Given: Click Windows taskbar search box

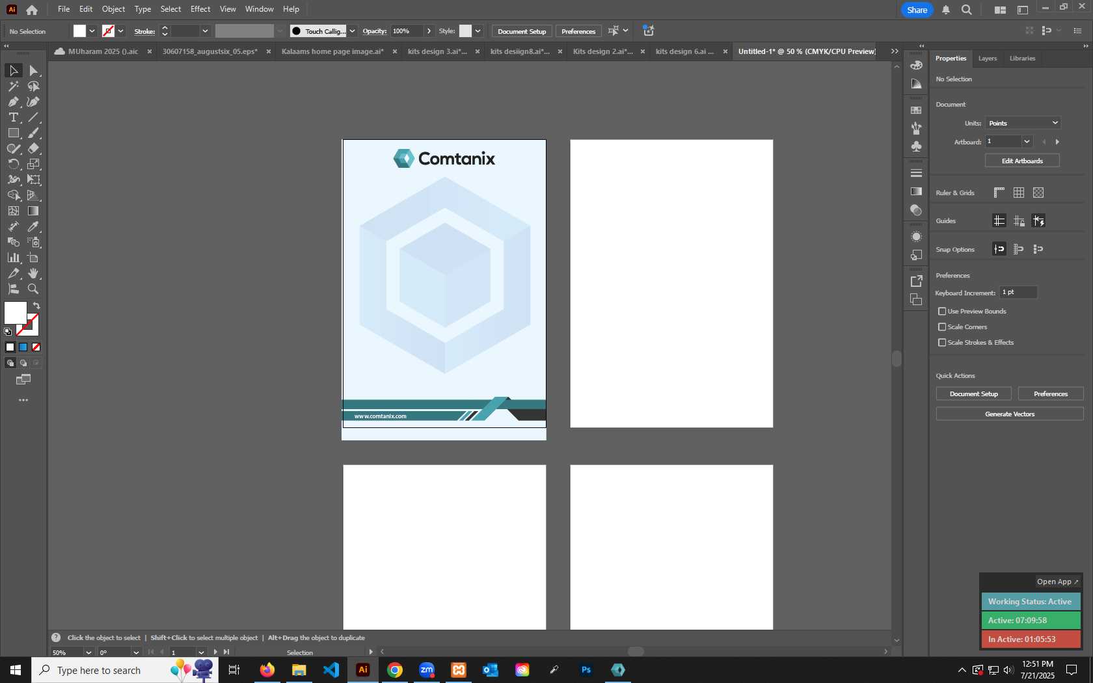Looking at the screenshot, I should [x=125, y=670].
